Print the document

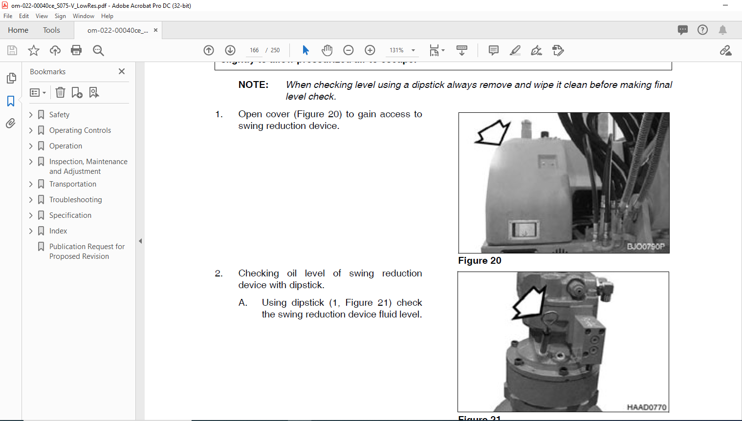pyautogui.click(x=76, y=50)
